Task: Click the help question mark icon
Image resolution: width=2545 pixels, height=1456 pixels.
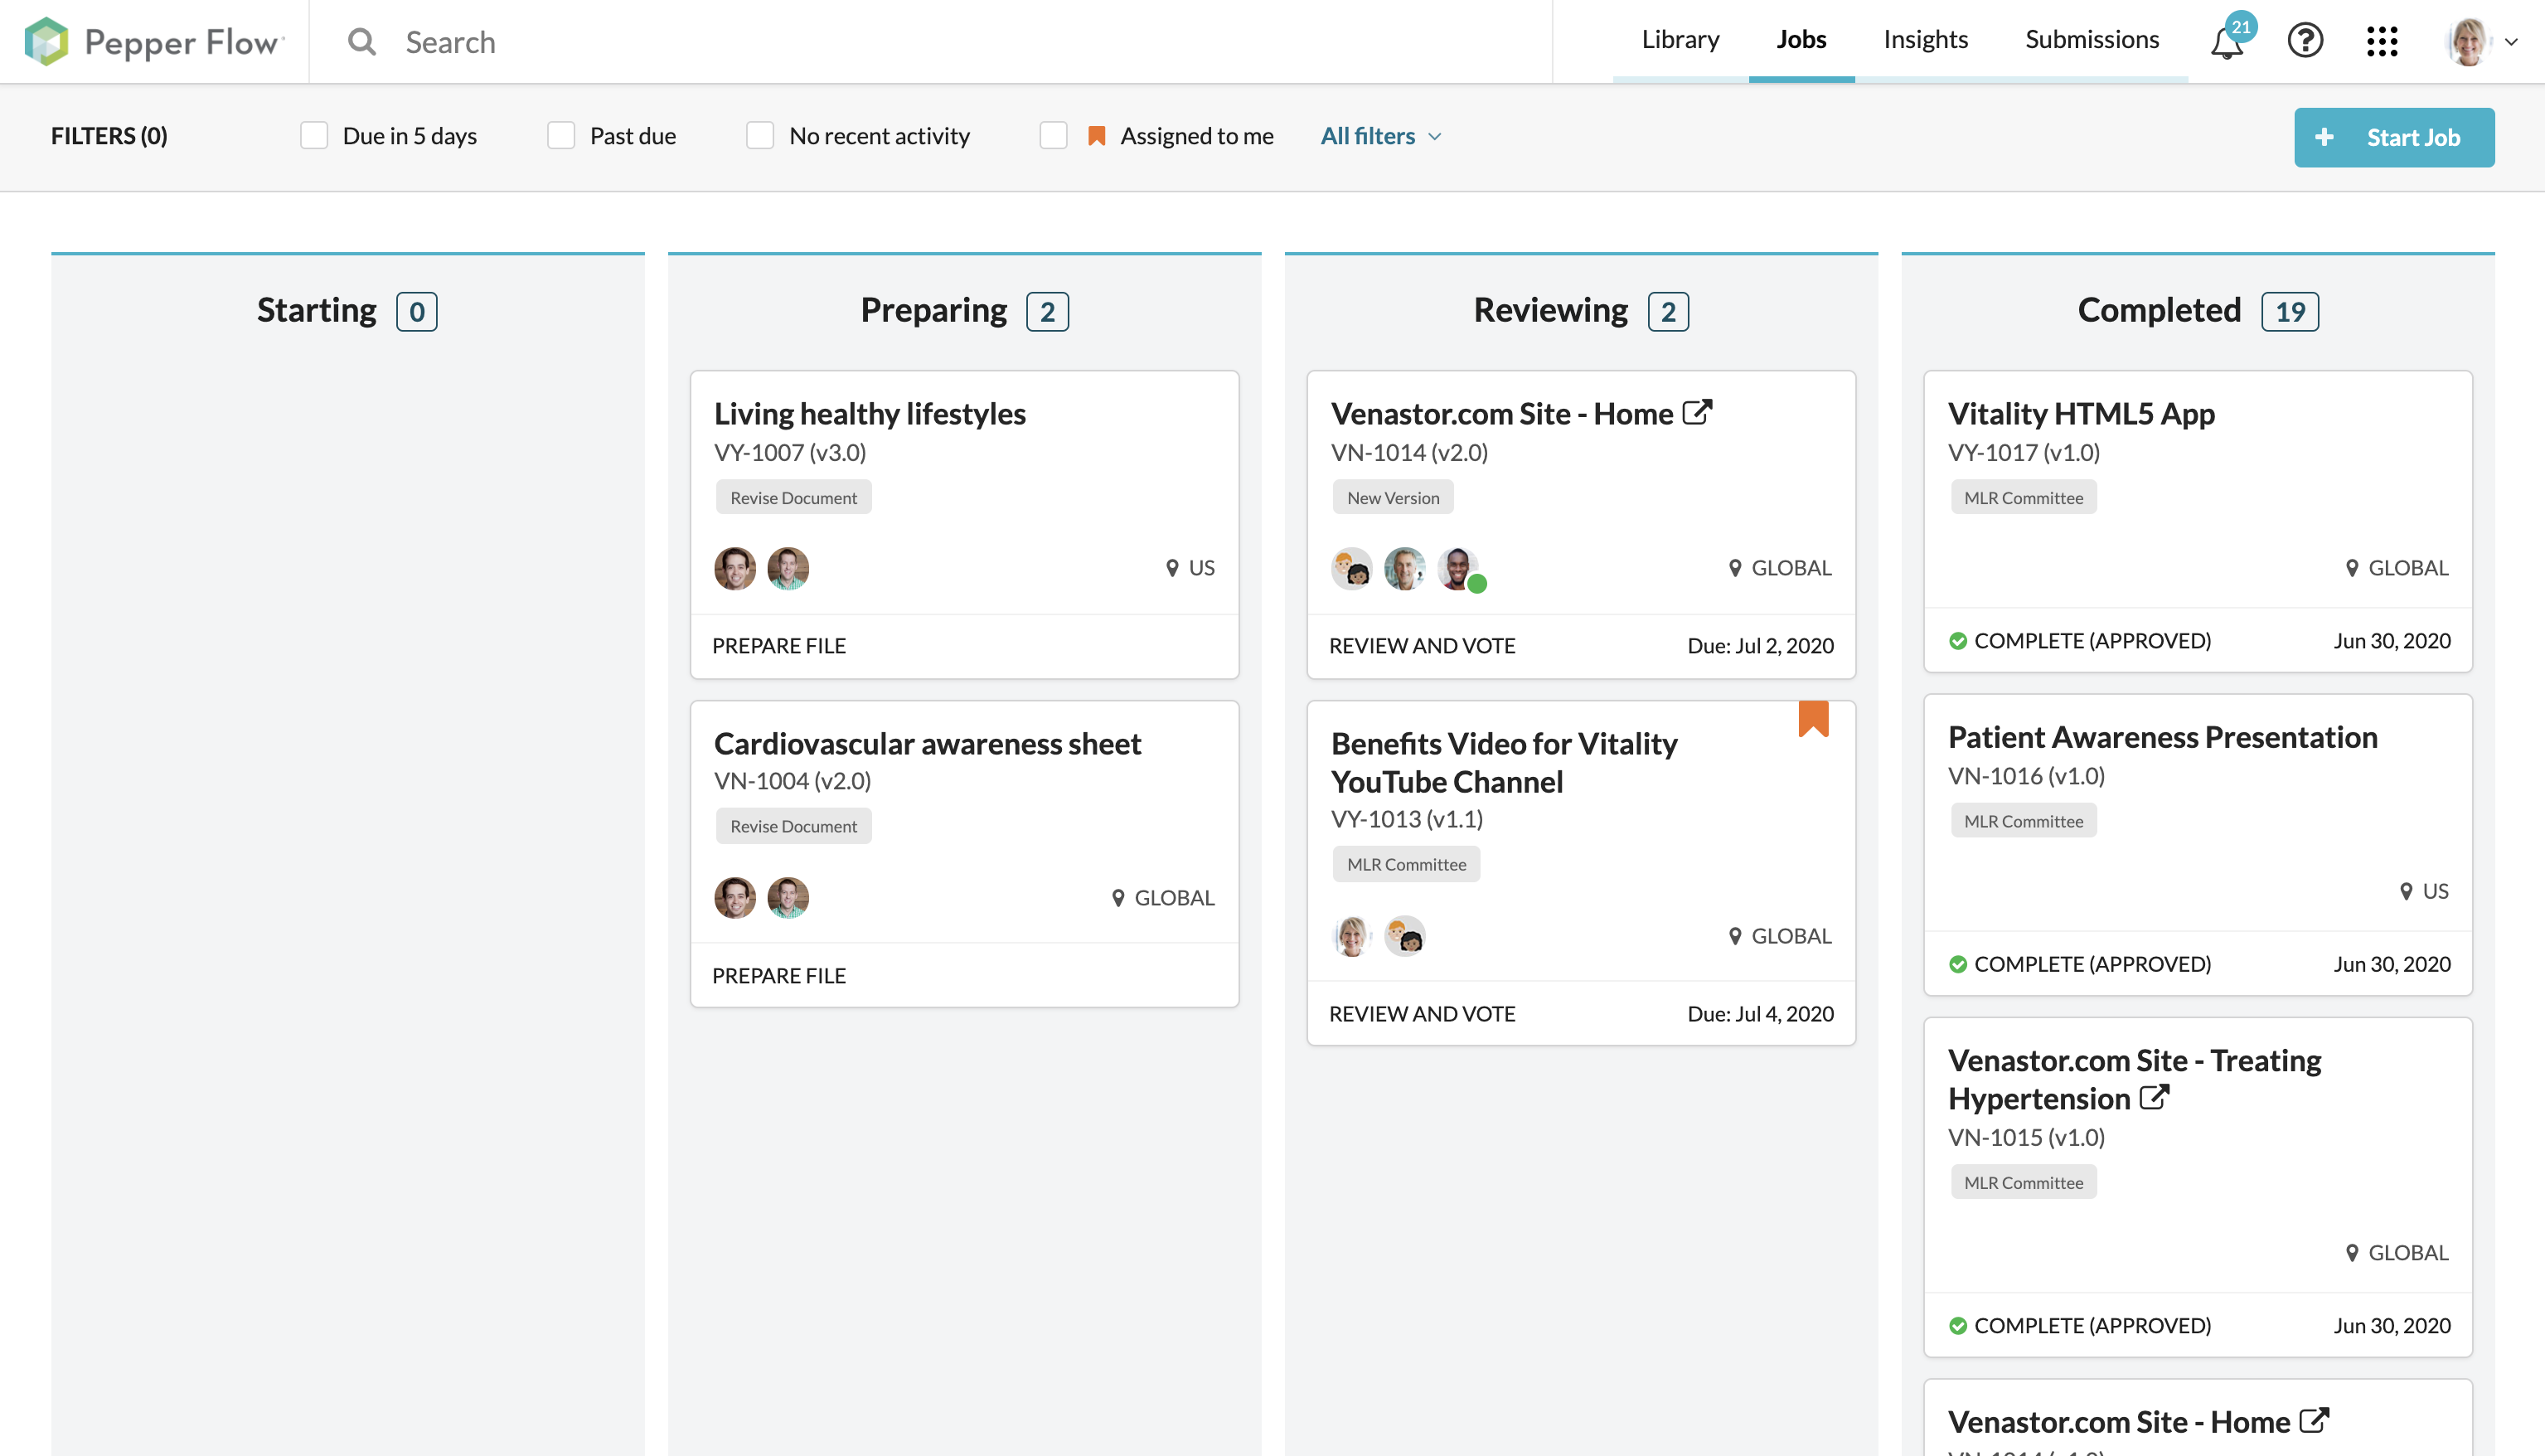Action: pyautogui.click(x=2305, y=41)
